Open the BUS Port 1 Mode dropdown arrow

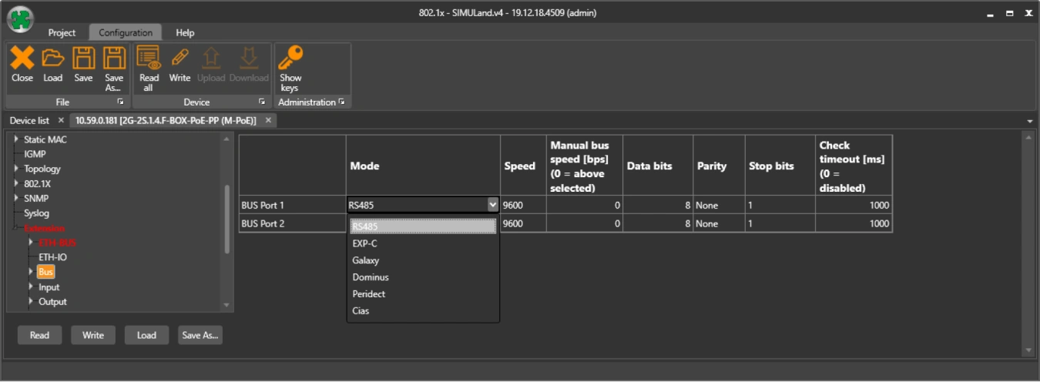(x=492, y=205)
